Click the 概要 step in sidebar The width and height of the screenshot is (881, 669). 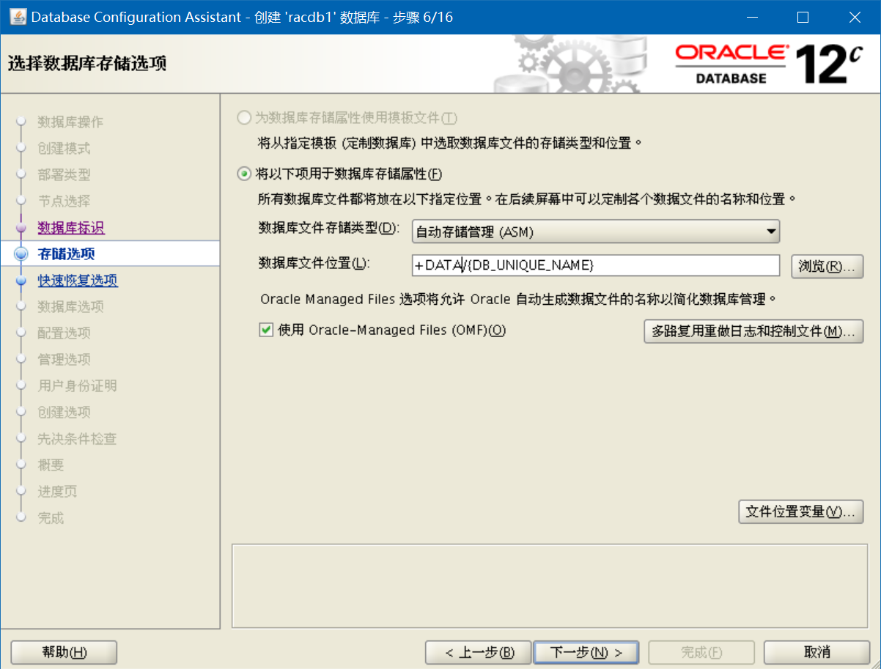tap(51, 465)
